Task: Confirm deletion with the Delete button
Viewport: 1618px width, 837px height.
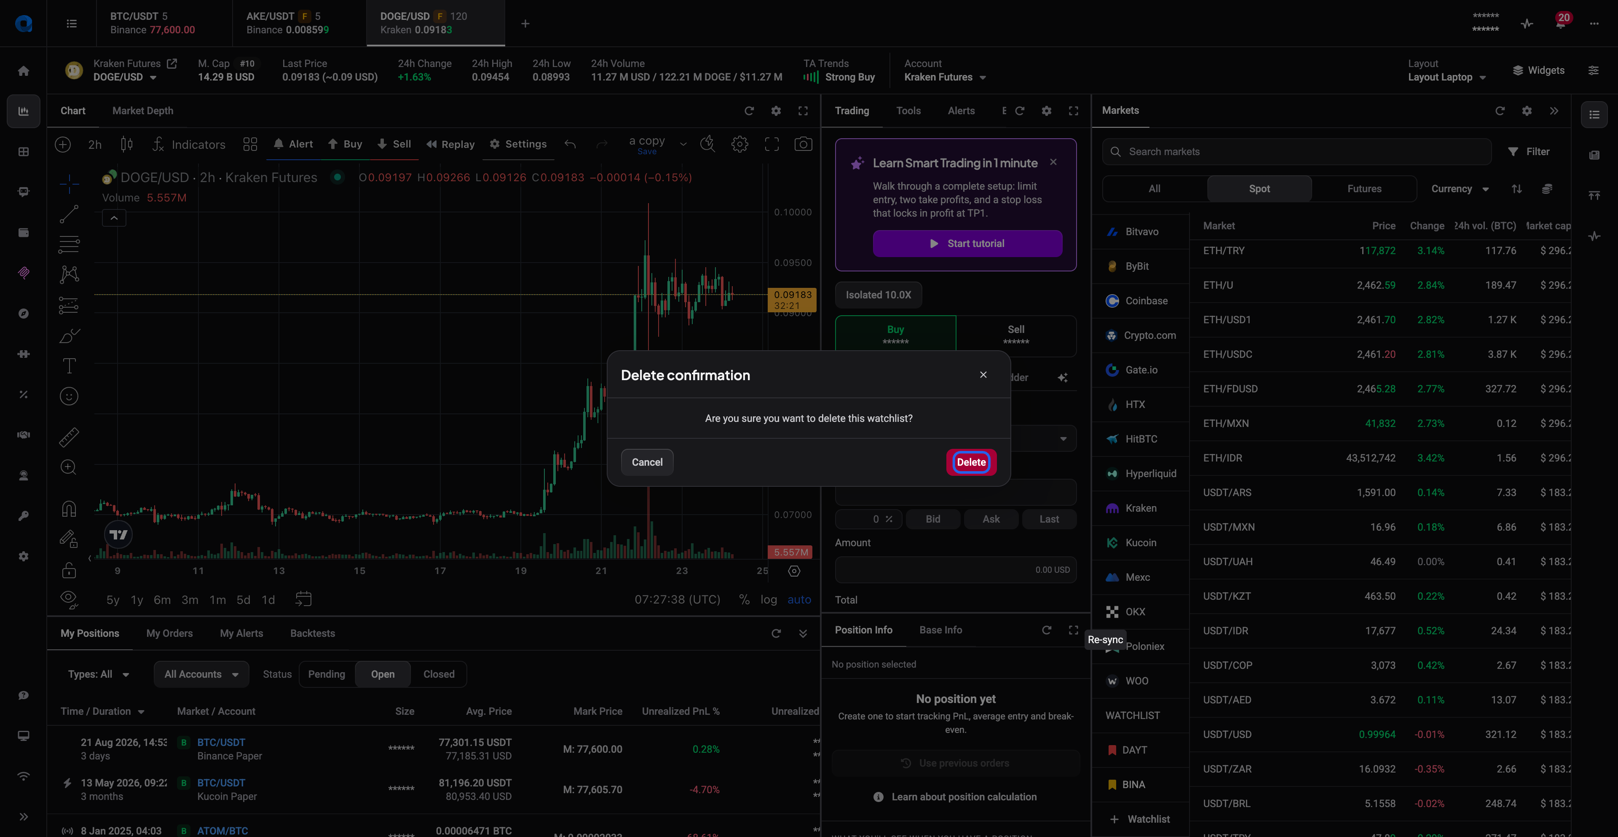Action: point(971,462)
